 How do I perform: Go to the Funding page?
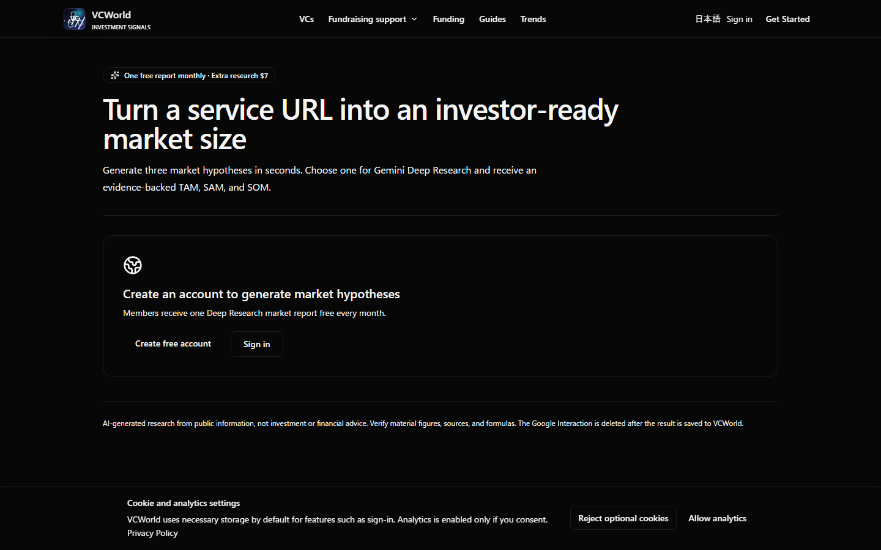(448, 19)
